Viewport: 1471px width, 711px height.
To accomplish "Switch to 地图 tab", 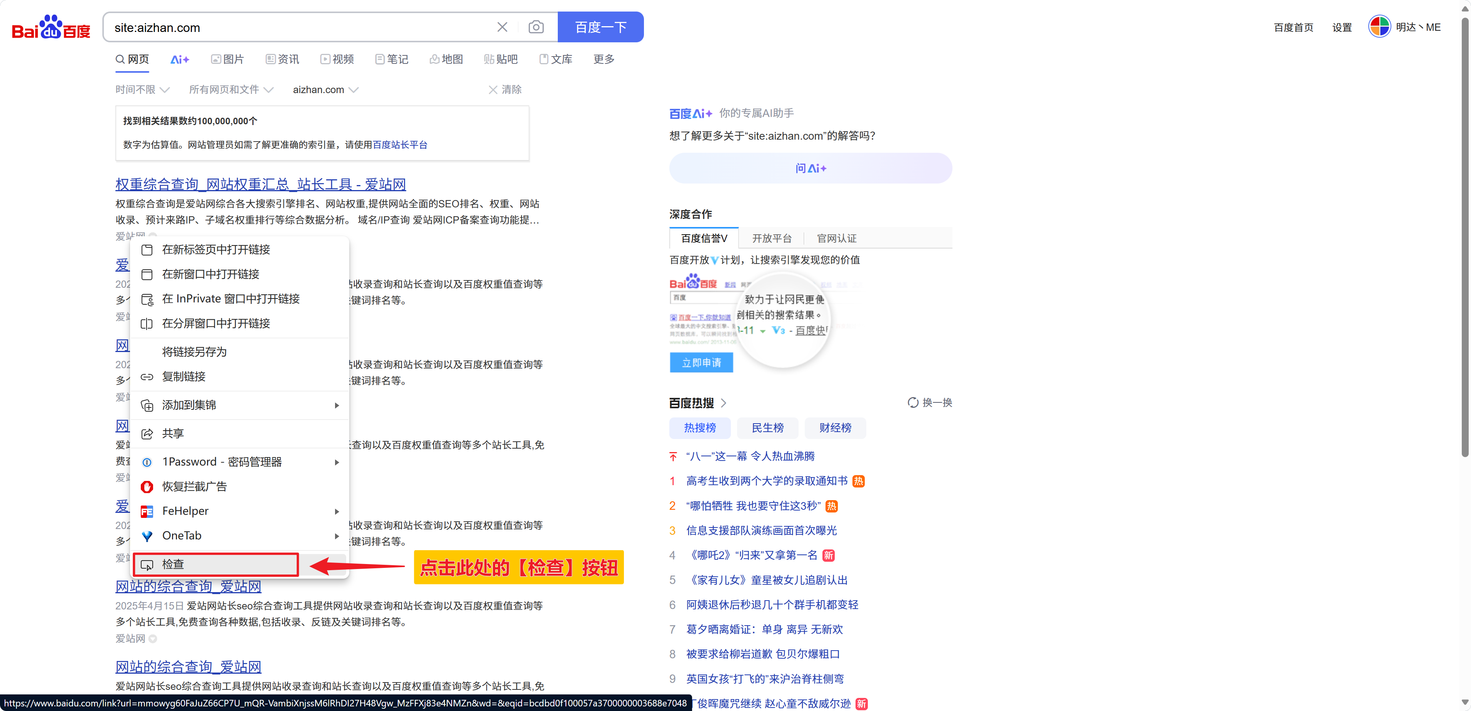I will click(446, 59).
